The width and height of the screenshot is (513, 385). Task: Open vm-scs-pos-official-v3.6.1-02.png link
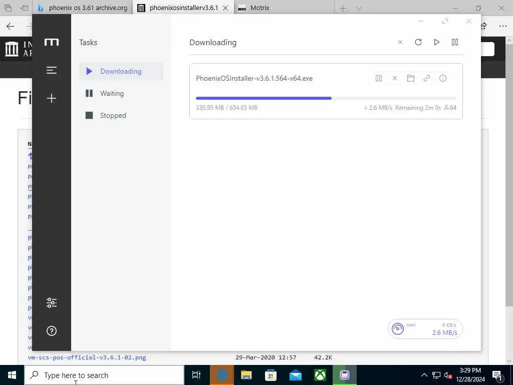(87, 357)
